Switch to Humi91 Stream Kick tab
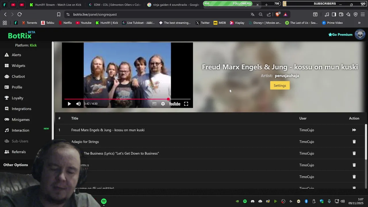Image resolution: width=368 pixels, height=207 pixels. (x=55, y=5)
